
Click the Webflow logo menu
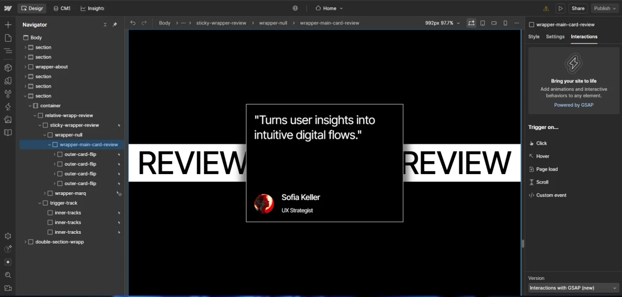[8, 8]
